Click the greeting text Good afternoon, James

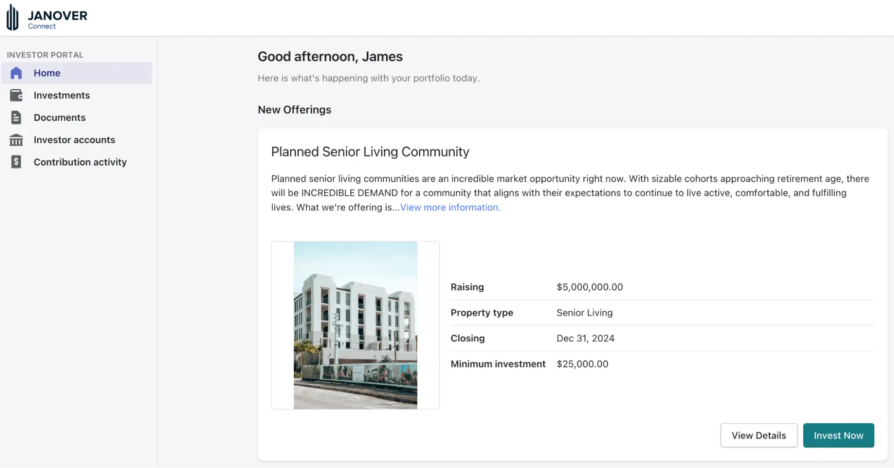point(330,56)
